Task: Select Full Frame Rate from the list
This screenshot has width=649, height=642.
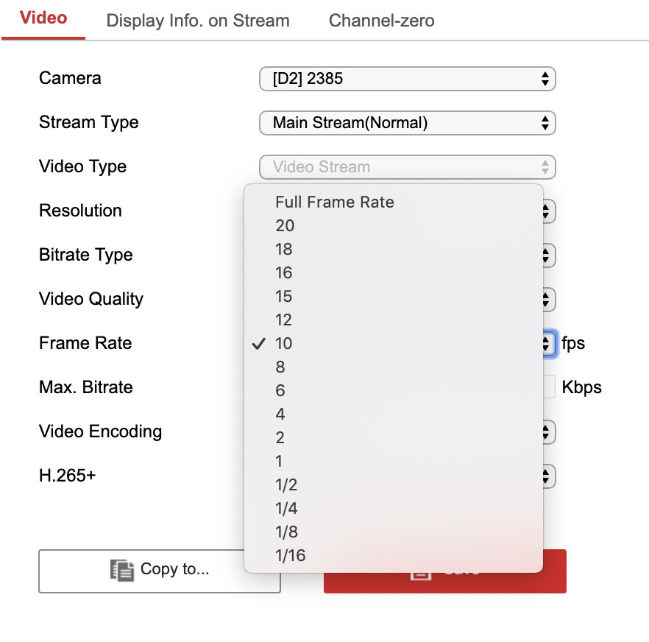Action: pos(334,202)
